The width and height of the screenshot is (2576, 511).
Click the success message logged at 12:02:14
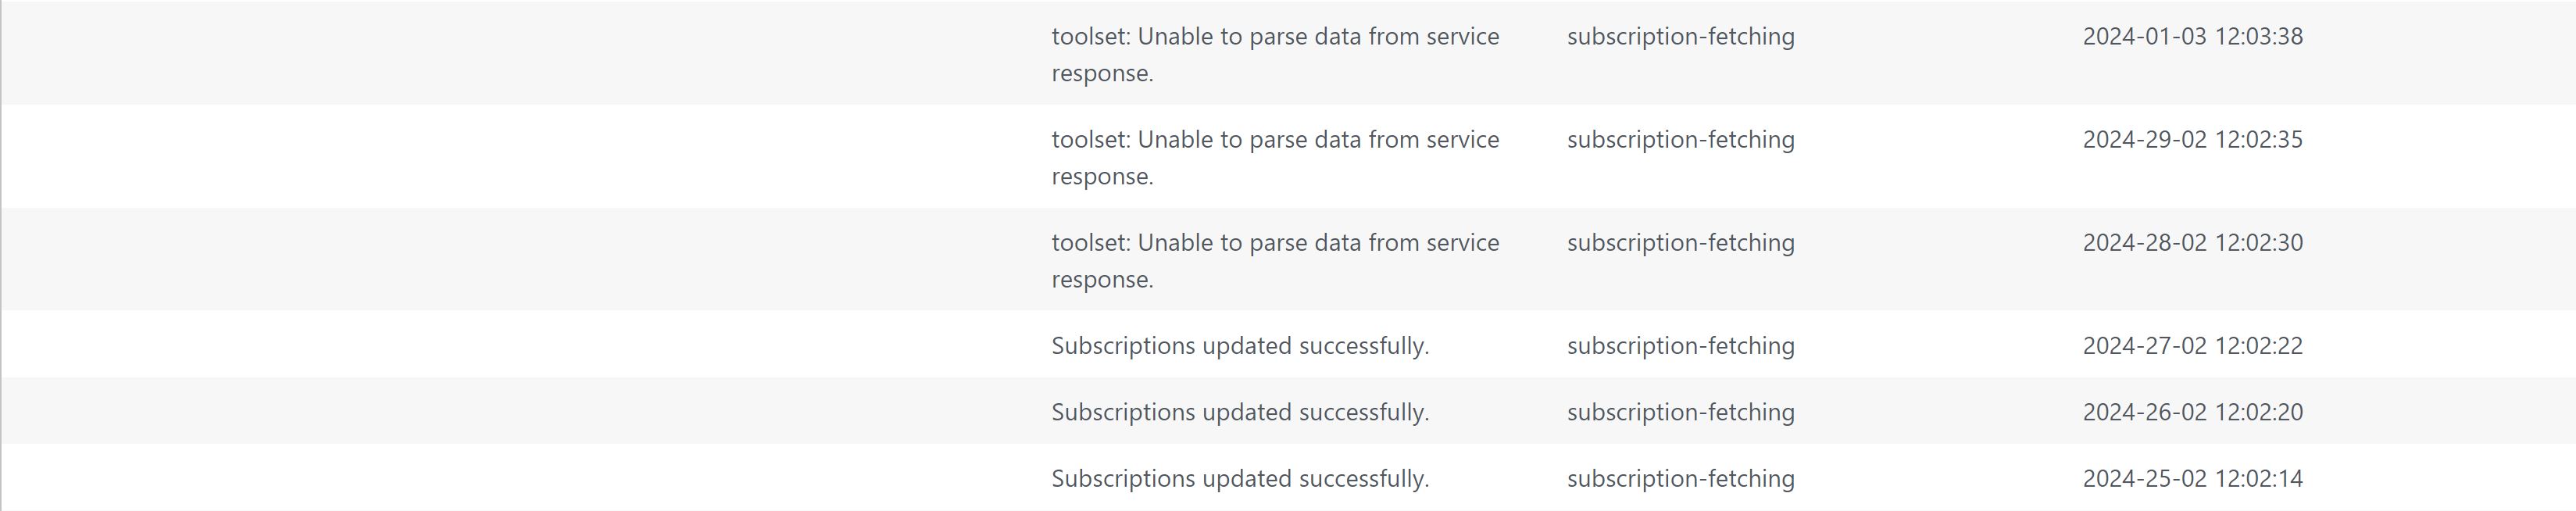coord(1240,479)
